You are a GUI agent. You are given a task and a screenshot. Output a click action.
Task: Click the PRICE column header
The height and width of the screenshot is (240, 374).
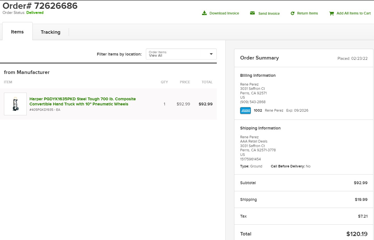click(x=185, y=82)
